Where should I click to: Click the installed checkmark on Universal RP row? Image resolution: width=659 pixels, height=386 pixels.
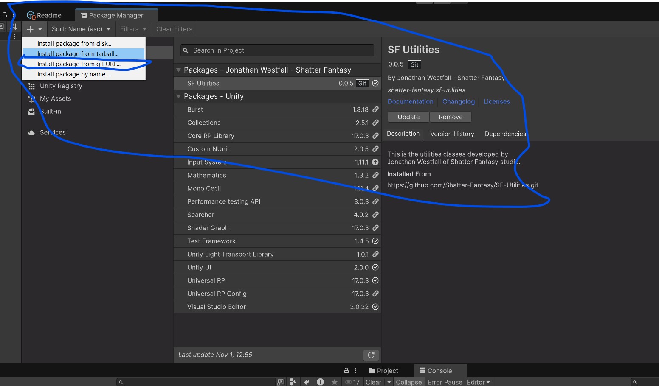pos(375,280)
